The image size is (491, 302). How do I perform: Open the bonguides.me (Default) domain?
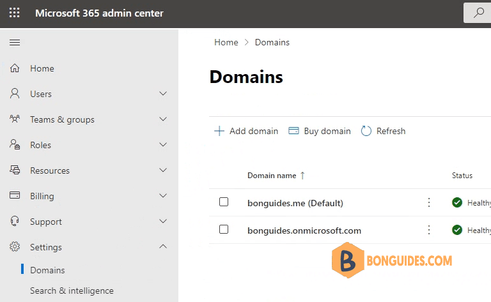pos(295,203)
